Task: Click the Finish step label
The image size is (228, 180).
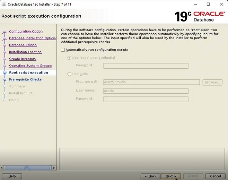Action: [x=14, y=100]
